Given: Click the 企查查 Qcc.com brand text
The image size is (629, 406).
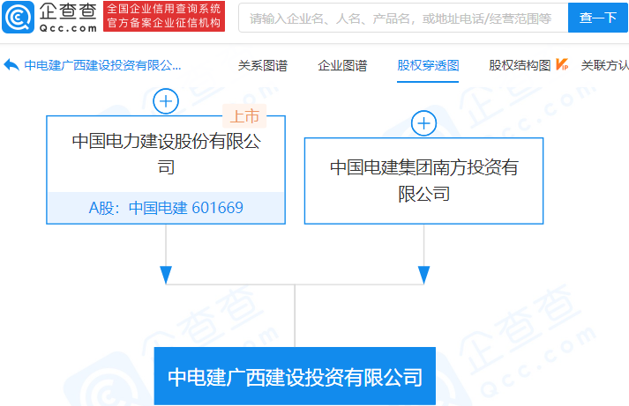Looking at the screenshot, I should tap(68, 18).
